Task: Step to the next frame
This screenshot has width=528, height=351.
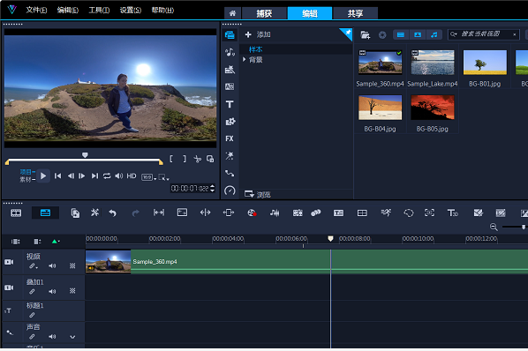Action: 82,175
